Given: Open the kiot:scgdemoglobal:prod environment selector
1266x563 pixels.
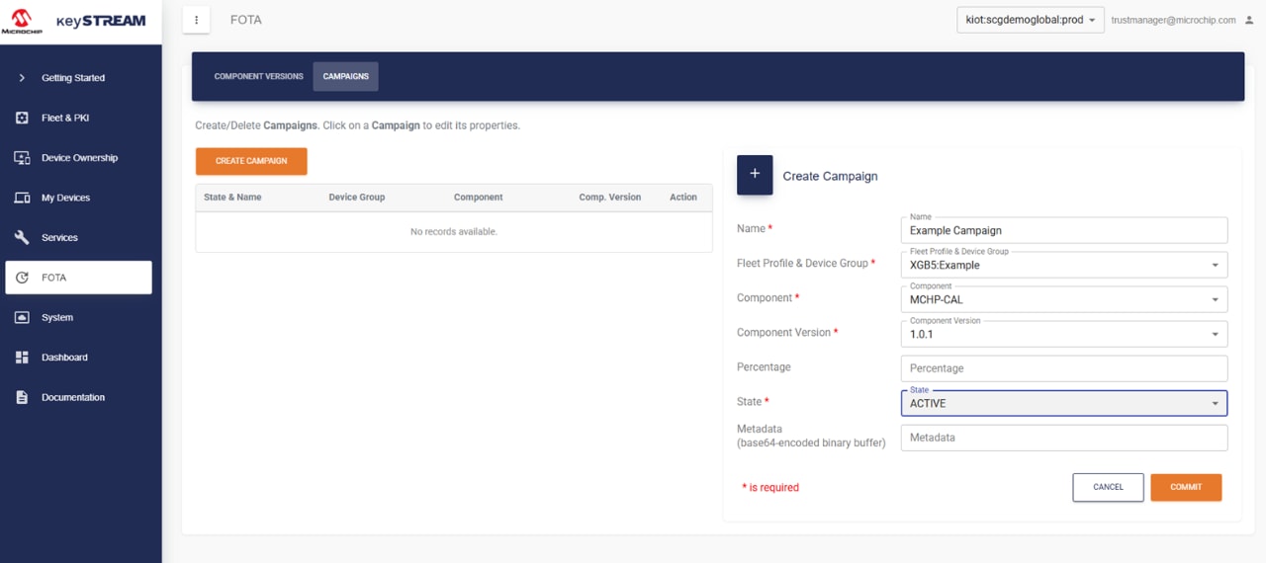Looking at the screenshot, I should (1030, 20).
